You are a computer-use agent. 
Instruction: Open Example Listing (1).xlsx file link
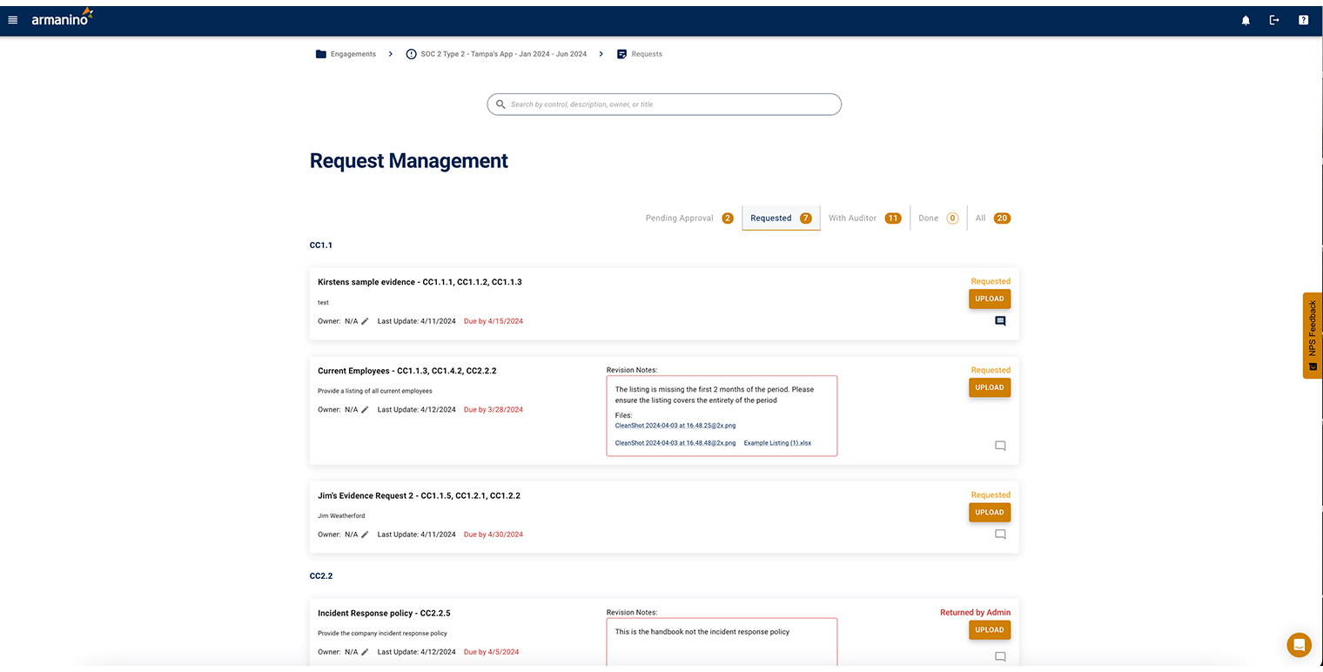pyautogui.click(x=777, y=443)
